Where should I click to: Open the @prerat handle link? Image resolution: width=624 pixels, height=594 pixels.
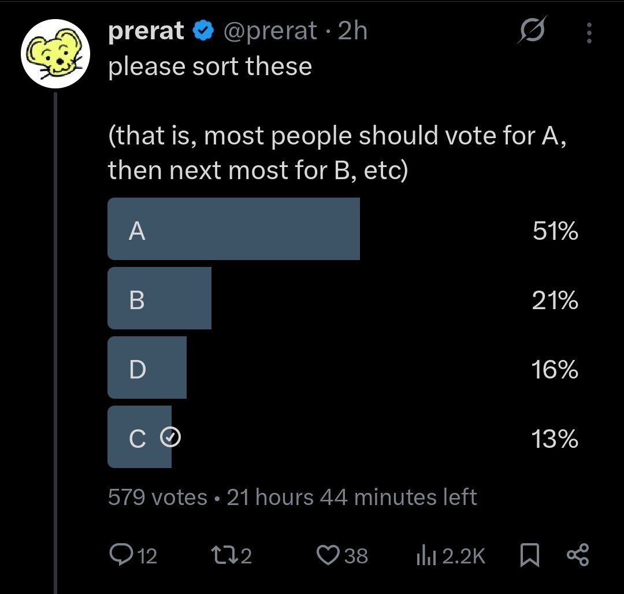click(270, 31)
